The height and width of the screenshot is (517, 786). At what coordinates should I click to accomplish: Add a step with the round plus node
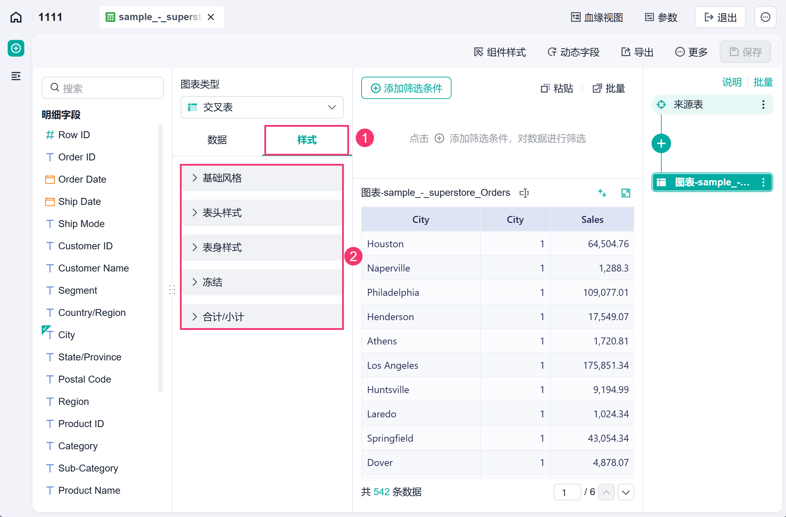coord(661,143)
